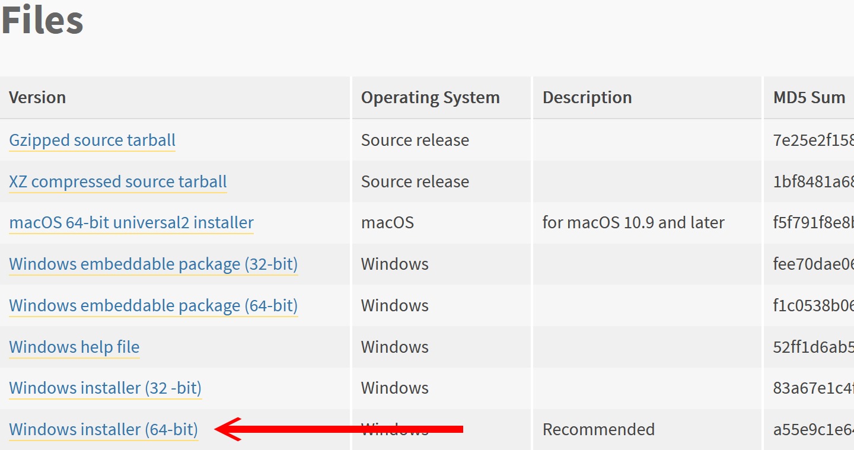Open the Gzipped source tarball link
The image size is (854, 450).
pos(91,140)
